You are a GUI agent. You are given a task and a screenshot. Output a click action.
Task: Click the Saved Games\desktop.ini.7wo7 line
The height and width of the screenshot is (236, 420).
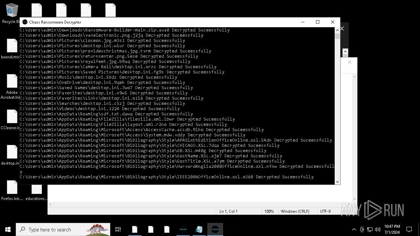(x=106, y=88)
